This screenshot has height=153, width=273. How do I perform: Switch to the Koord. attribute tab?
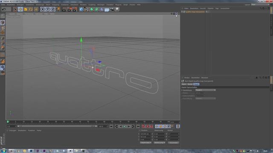[190, 84]
